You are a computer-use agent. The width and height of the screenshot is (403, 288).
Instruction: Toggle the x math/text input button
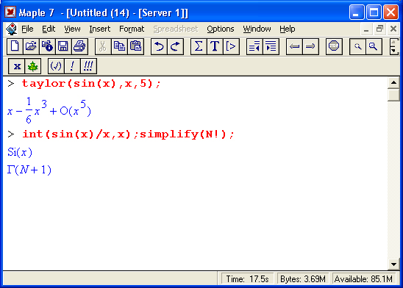click(17, 66)
